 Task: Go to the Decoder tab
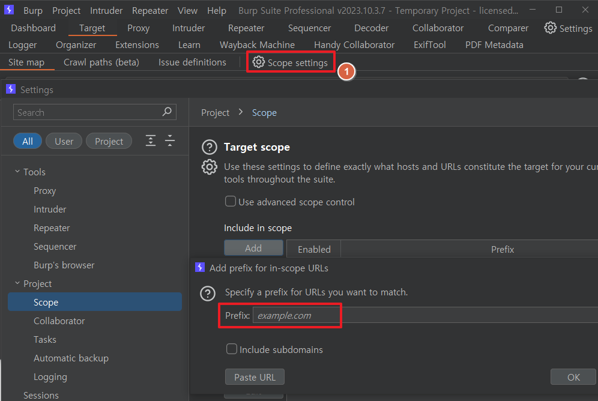pyautogui.click(x=371, y=28)
